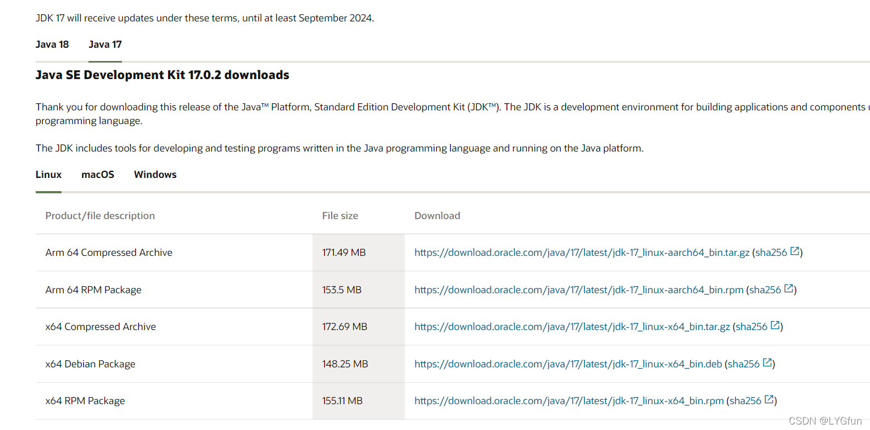Click the 171.49 MB file size
Image resolution: width=870 pixels, height=430 pixels.
point(344,253)
